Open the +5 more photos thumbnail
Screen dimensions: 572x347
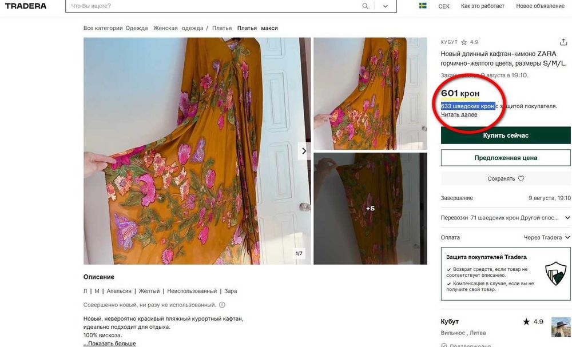point(370,209)
